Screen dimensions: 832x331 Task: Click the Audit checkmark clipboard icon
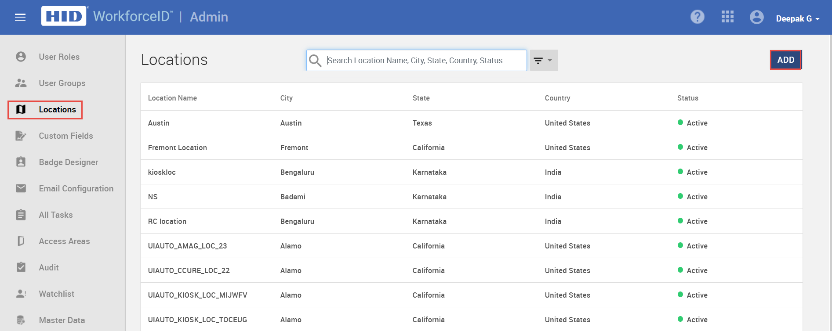click(x=21, y=267)
